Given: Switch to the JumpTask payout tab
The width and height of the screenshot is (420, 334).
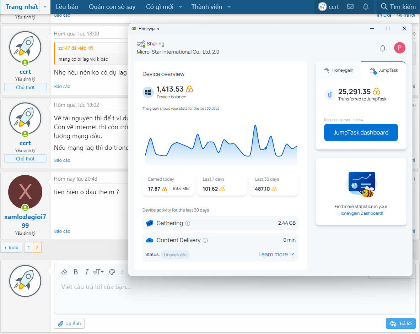Looking at the screenshot, I should (x=383, y=70).
